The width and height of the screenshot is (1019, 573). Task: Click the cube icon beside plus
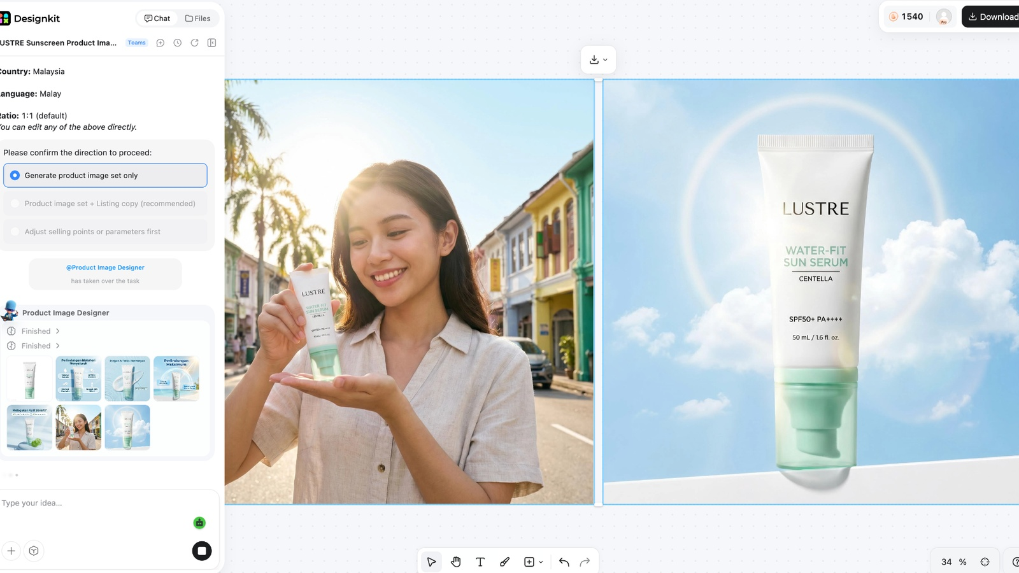[34, 551]
